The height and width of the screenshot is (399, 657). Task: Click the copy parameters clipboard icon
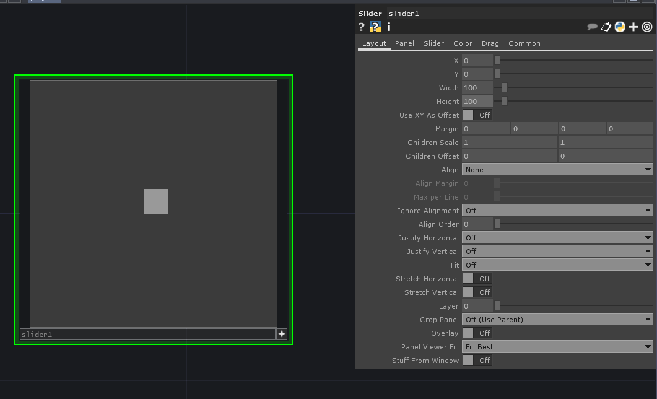606,27
